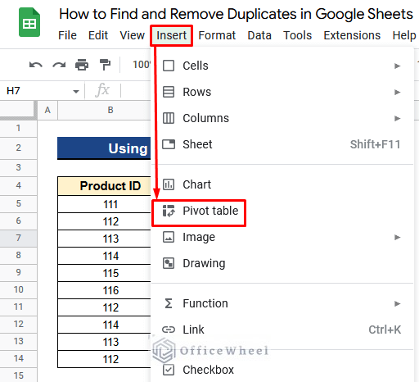Select column B header

pos(104,110)
